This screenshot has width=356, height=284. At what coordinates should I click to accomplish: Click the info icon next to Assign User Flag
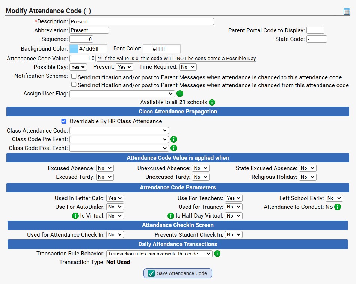coord(180,94)
